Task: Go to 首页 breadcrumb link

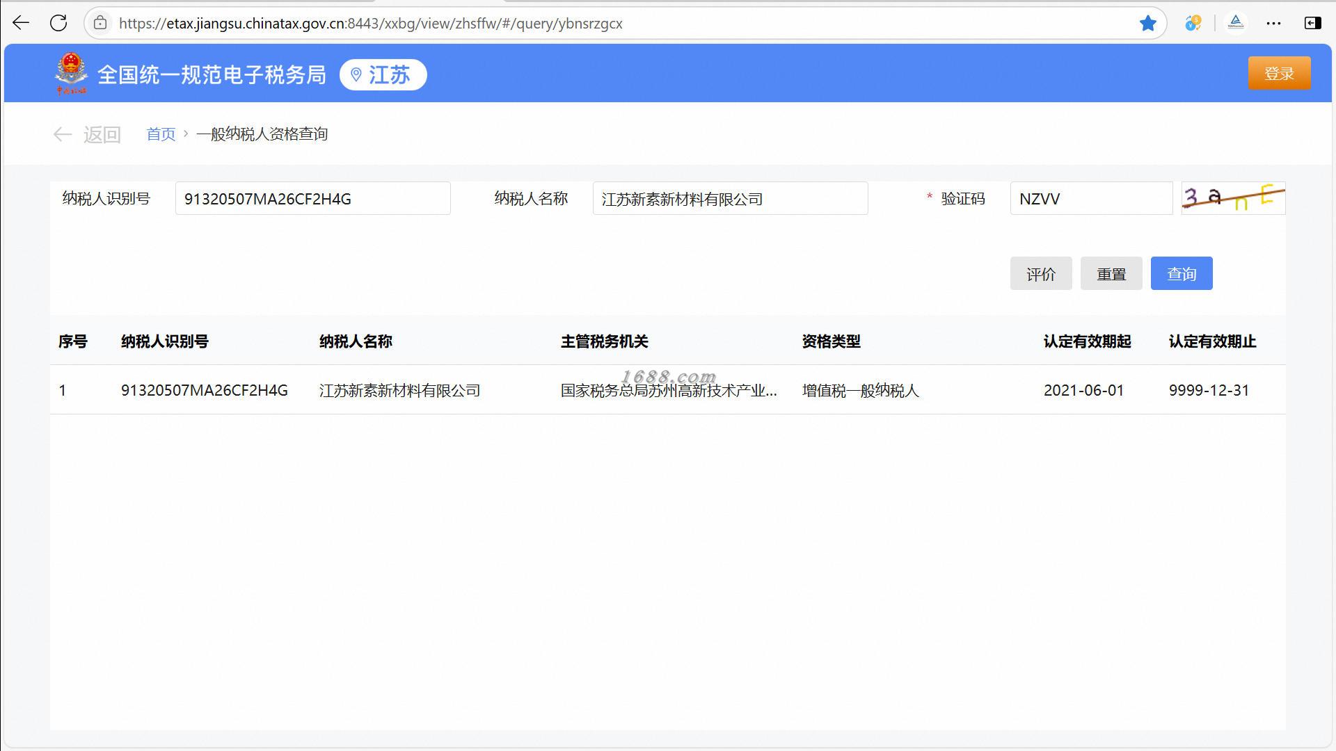Action: pos(161,134)
